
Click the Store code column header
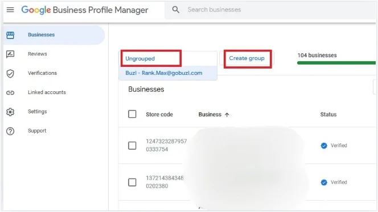(x=159, y=115)
